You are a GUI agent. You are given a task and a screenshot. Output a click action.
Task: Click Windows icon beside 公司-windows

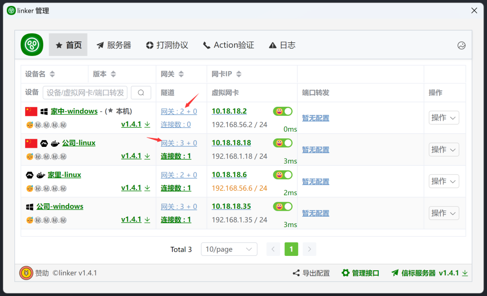coord(29,207)
